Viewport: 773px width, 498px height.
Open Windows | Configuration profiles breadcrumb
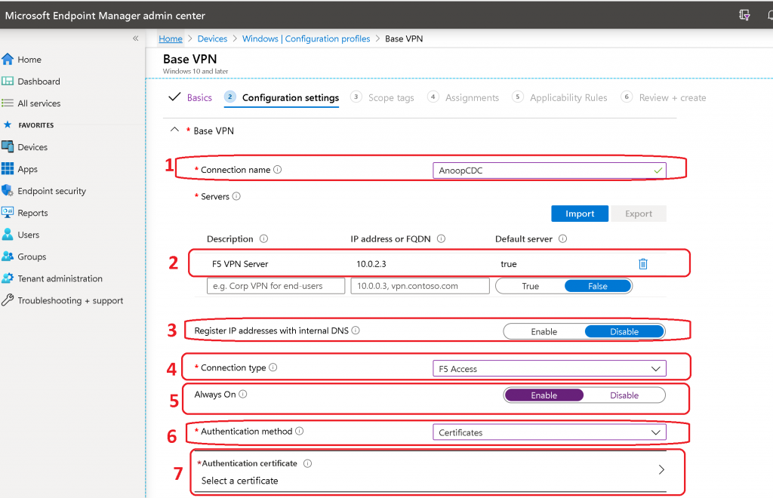306,38
